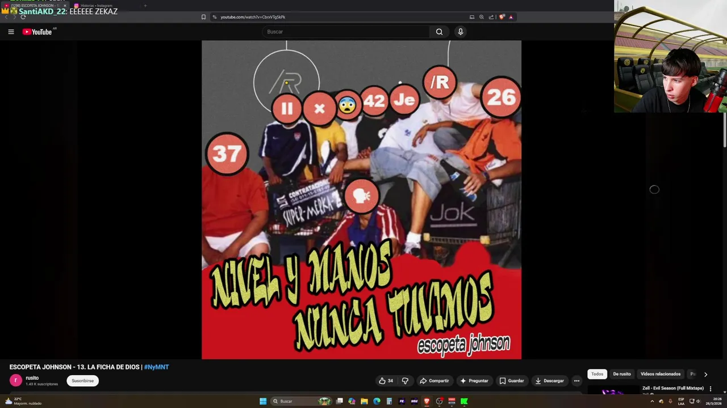Open the weather widget showing 22°C
Image resolution: width=727 pixels, height=408 pixels.
click(24, 401)
